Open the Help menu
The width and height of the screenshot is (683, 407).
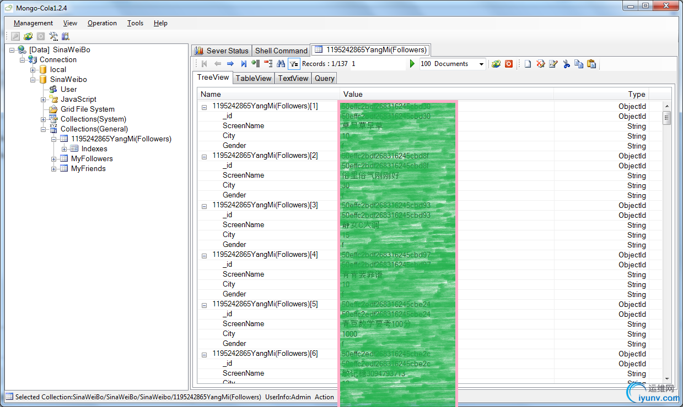coord(160,23)
